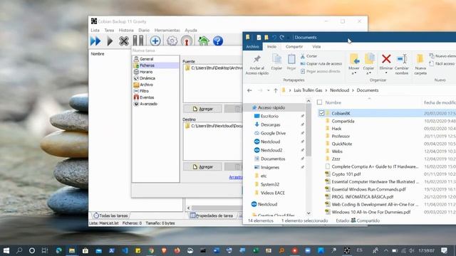Open notification center on taskbar
The height and width of the screenshot is (256, 456).
click(x=444, y=250)
